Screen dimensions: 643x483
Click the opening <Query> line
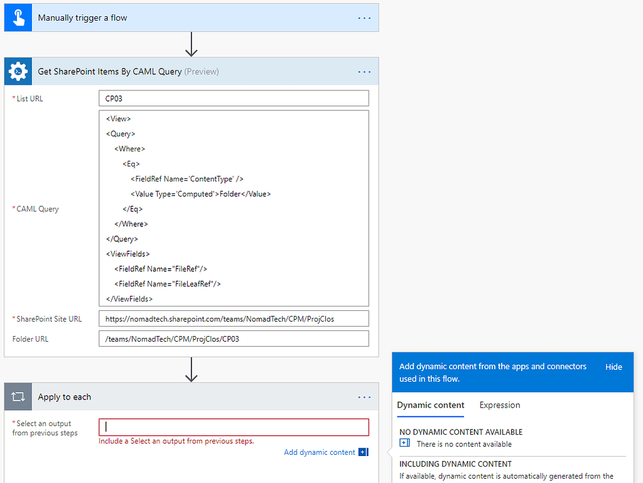click(x=121, y=134)
